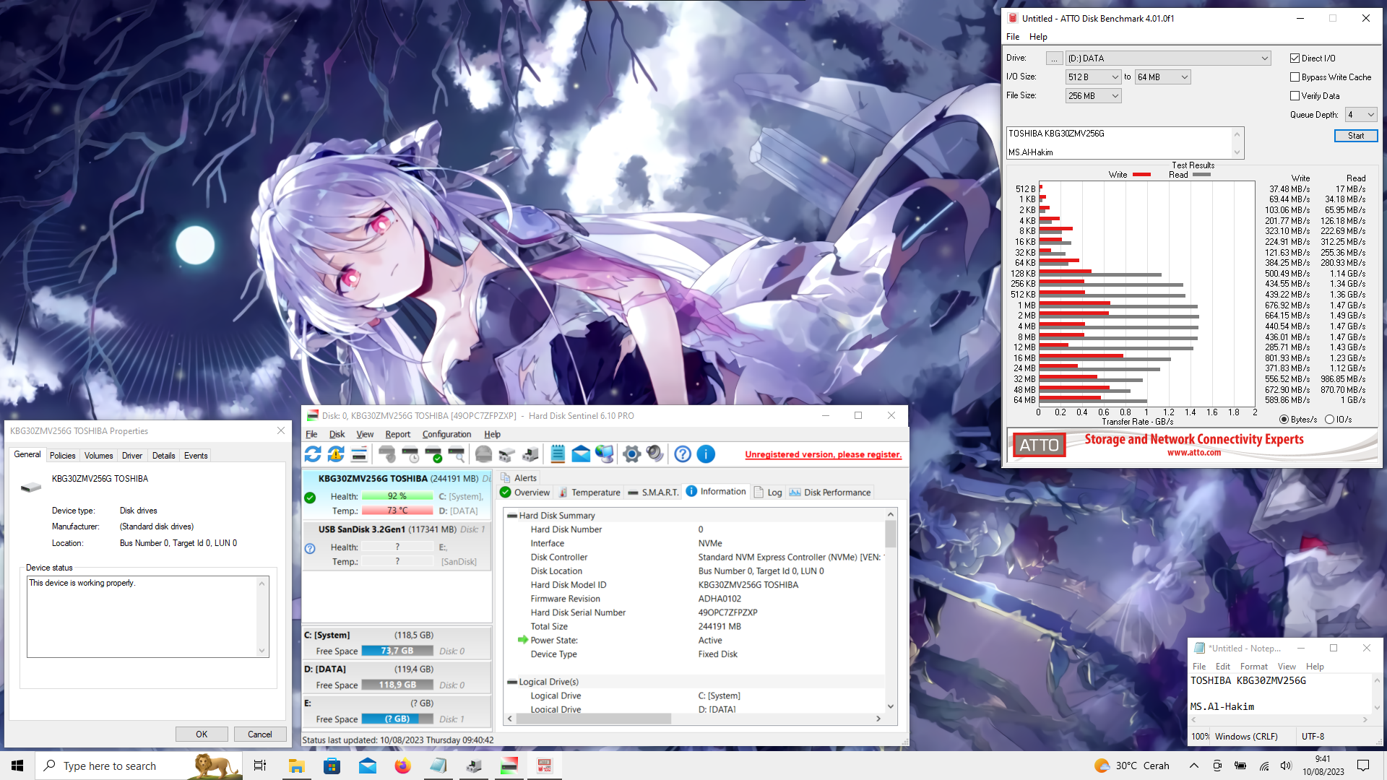Click the volume icon in system tray
The height and width of the screenshot is (780, 1387).
coord(1286,766)
